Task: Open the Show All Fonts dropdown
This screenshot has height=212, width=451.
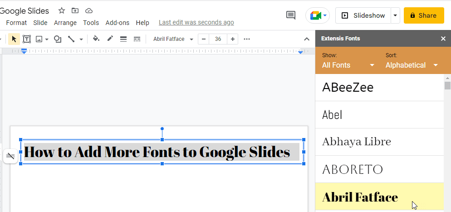Action: click(x=348, y=65)
